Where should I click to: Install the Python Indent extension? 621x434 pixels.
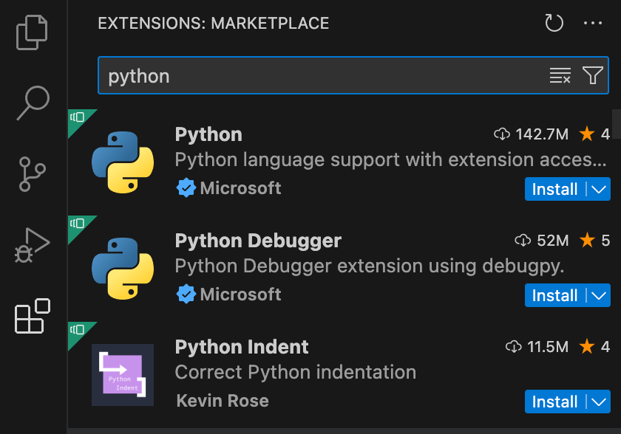[554, 402]
